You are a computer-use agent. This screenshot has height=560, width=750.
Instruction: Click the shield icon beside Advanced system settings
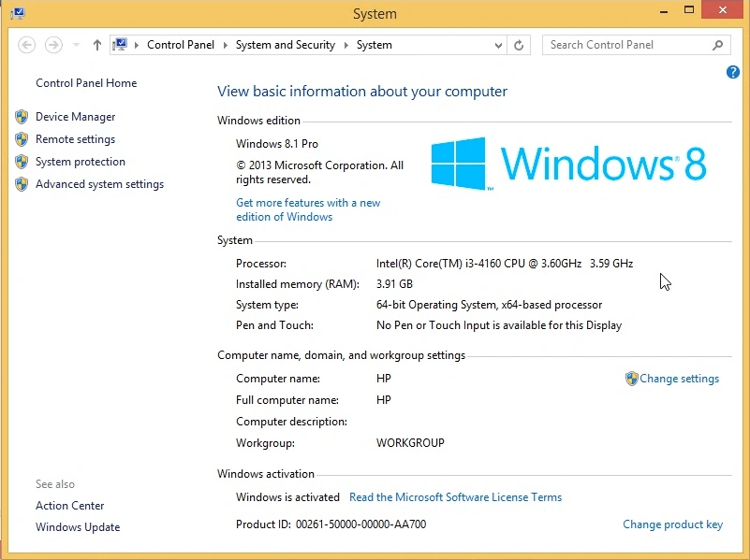[22, 184]
